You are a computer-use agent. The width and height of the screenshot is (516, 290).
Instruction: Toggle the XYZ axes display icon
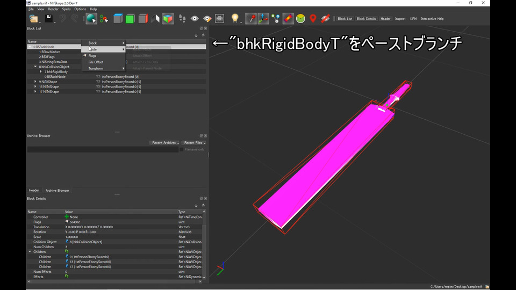click(263, 18)
